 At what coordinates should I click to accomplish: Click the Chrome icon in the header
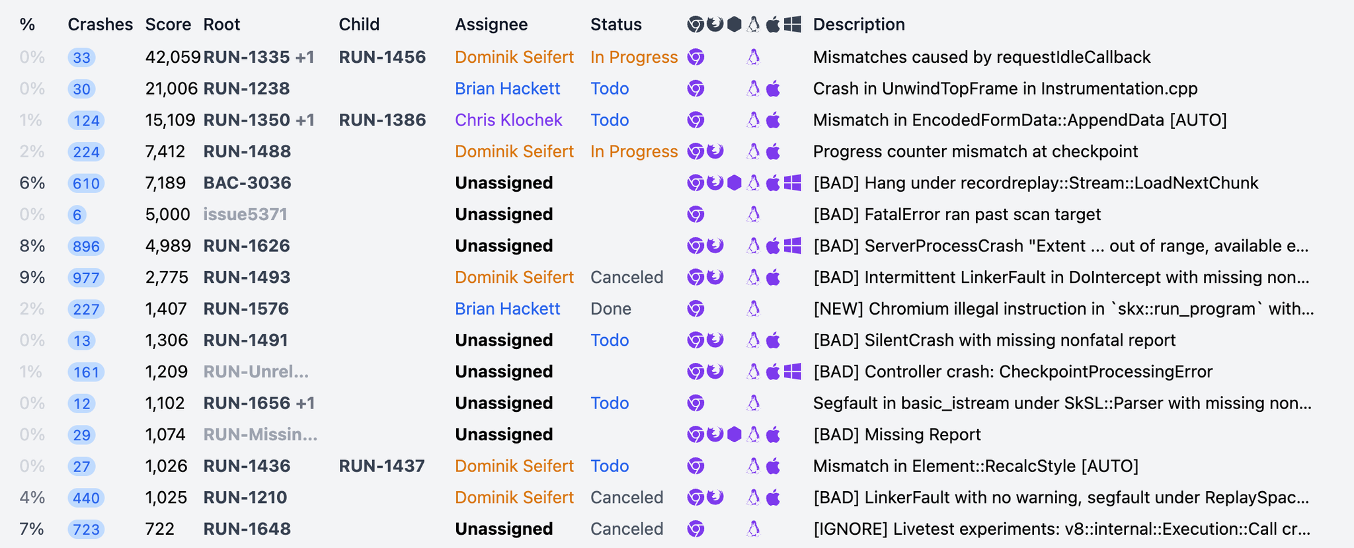695,24
